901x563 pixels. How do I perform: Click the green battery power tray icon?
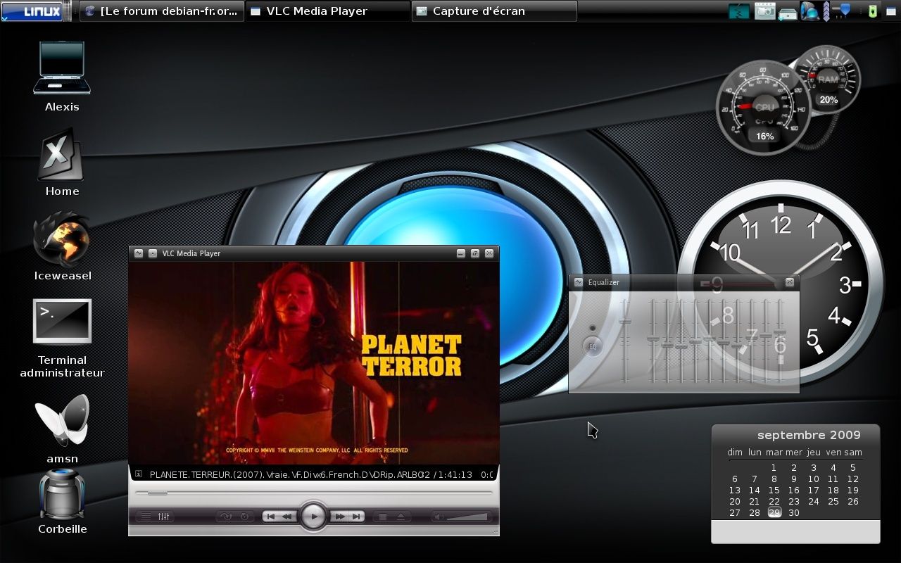click(872, 11)
